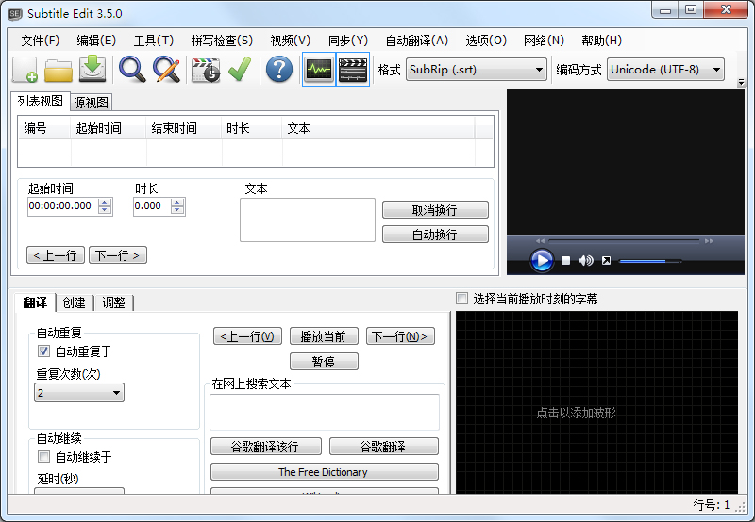Click 播放当前 button
The width and height of the screenshot is (755, 522).
[324, 336]
